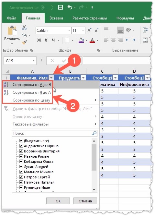155x216 pixels.
Task: Toggle the Автосохранение switch
Action: click(47, 7)
